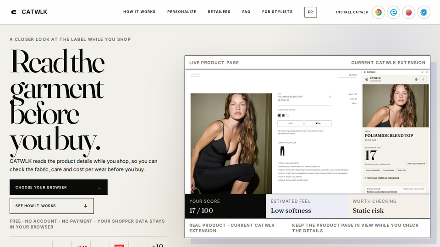Choose the cream color swatch

pos(287,115)
